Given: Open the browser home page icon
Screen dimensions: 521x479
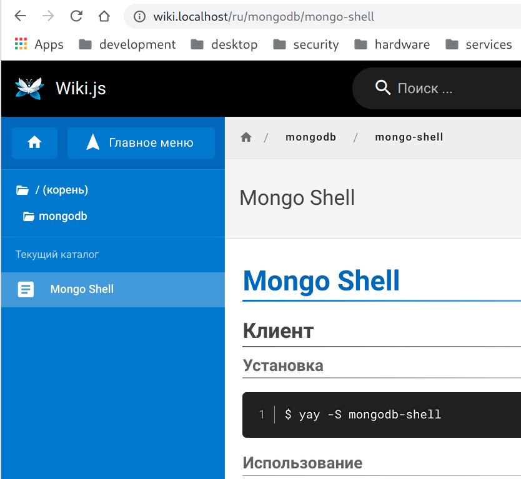Looking at the screenshot, I should tap(104, 16).
